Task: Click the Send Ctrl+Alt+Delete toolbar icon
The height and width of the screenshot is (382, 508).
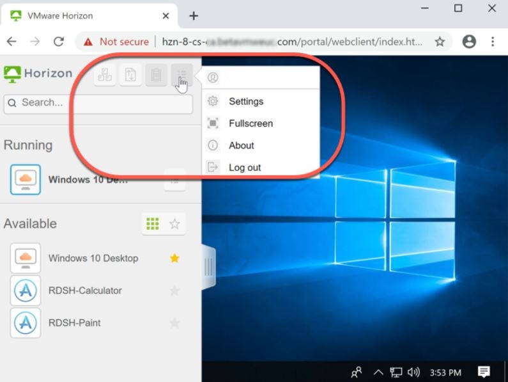Action: click(x=105, y=76)
